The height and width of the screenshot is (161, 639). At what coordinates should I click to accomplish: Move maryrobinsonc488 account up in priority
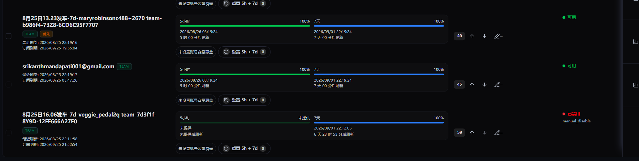click(472, 36)
